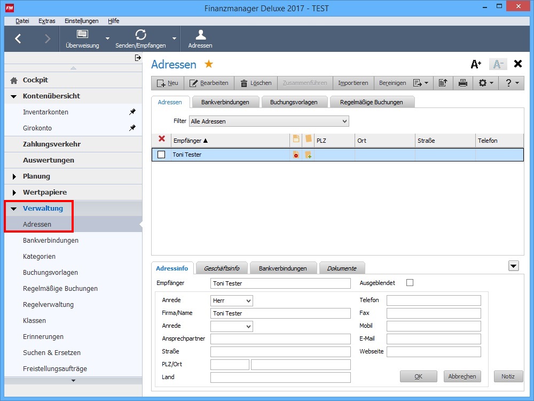Screen dimensions: 534x401
Task: Click the export table icon
Action: 443,83
